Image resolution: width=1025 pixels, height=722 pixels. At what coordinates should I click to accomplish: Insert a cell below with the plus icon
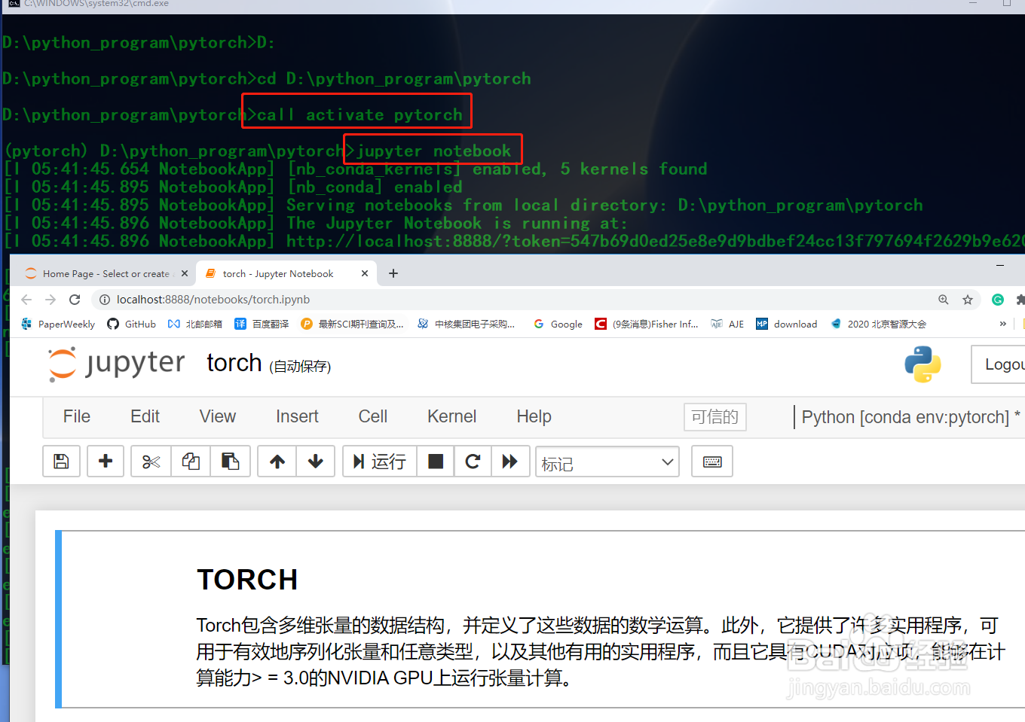[x=106, y=462]
